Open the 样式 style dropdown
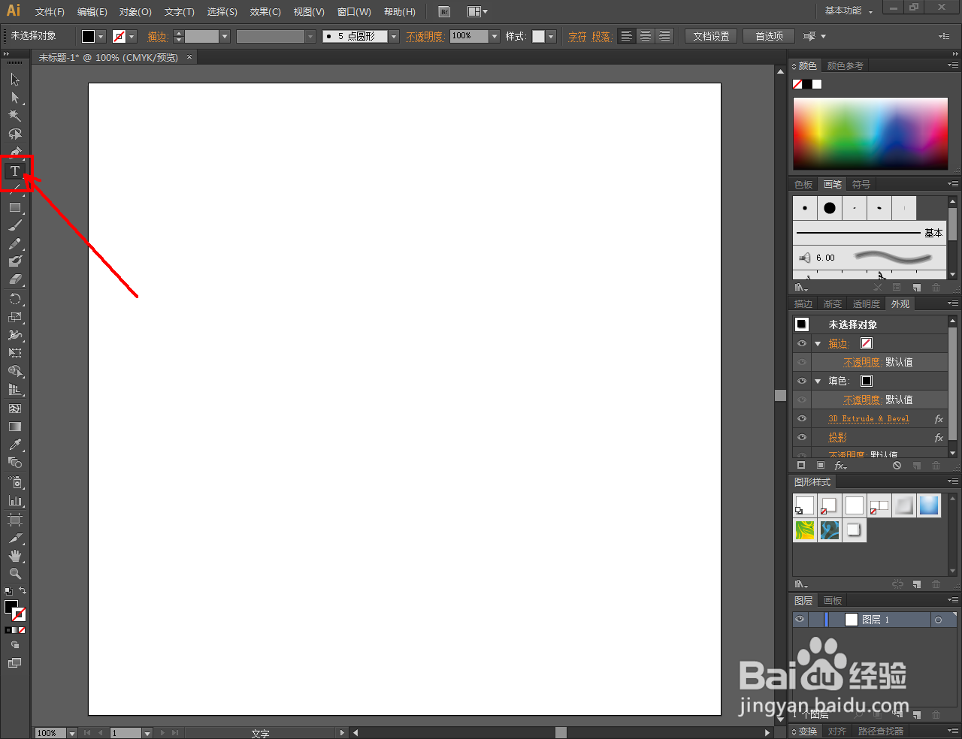Image resolution: width=962 pixels, height=739 pixels. (551, 36)
